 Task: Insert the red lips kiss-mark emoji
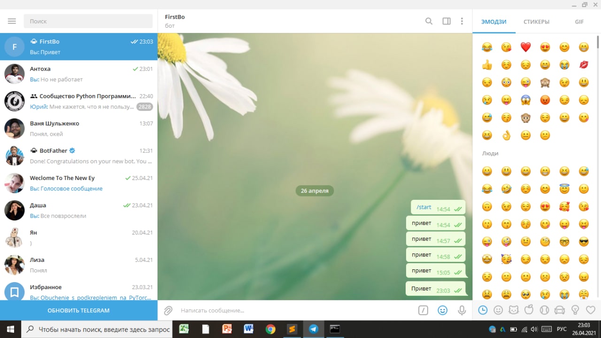click(584, 65)
